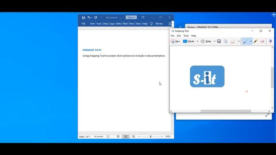This screenshot has height=155, width=276.
Task: Open Snipping Tool Tools menu
Action: [x=186, y=36]
